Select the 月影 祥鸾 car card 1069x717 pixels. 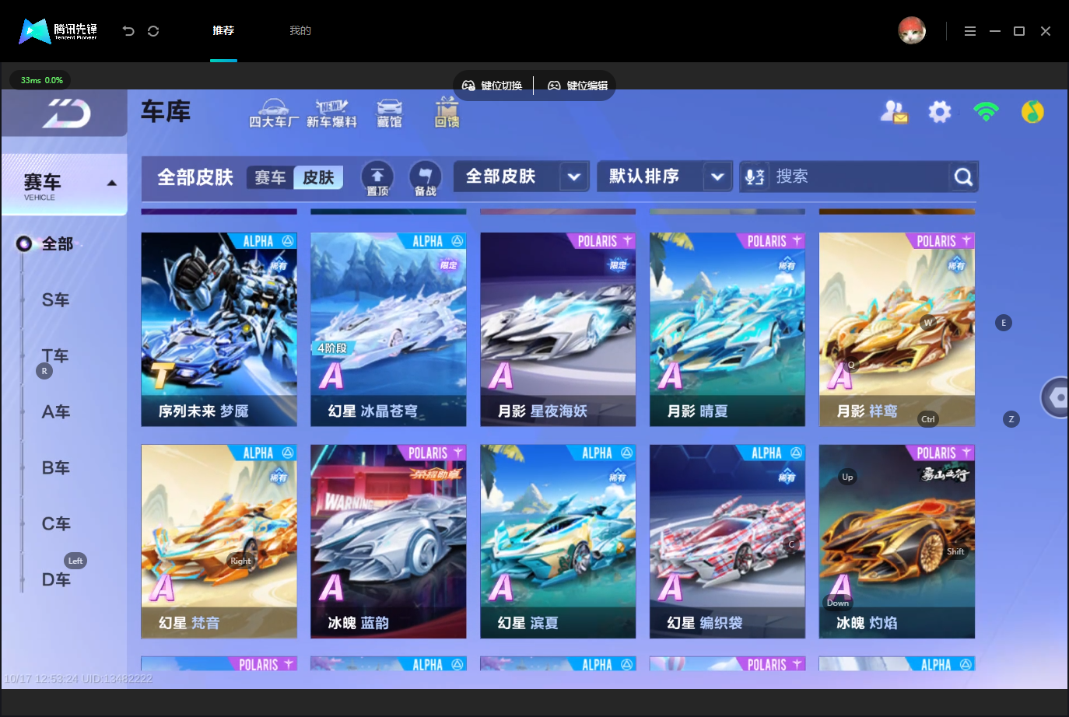coord(897,329)
